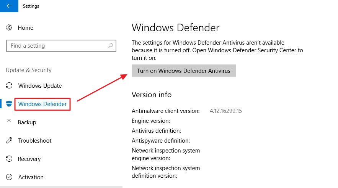Select version number 4.12.16299.15
This screenshot has width=338, height=188.
(x=226, y=111)
